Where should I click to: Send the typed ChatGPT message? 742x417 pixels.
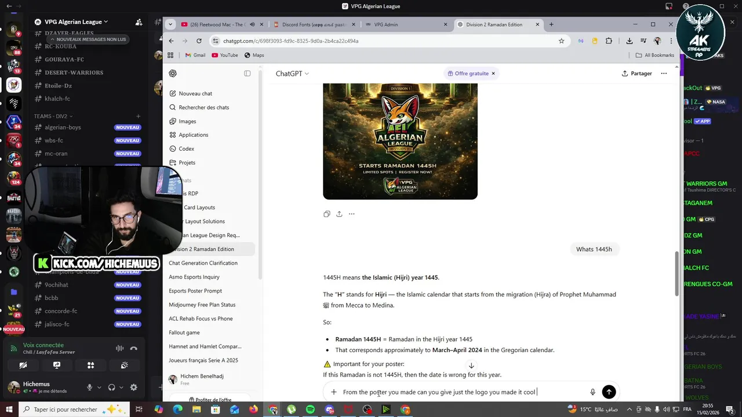(609, 392)
